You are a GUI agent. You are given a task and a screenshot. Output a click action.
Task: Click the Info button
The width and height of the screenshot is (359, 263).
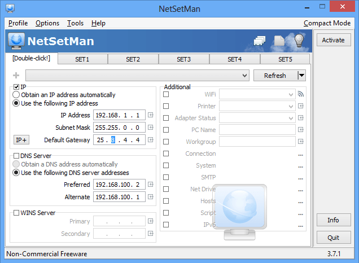tap(334, 220)
